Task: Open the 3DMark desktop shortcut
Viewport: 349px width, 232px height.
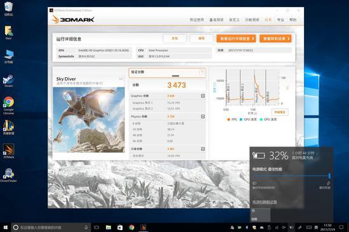Action: [x=8, y=151]
